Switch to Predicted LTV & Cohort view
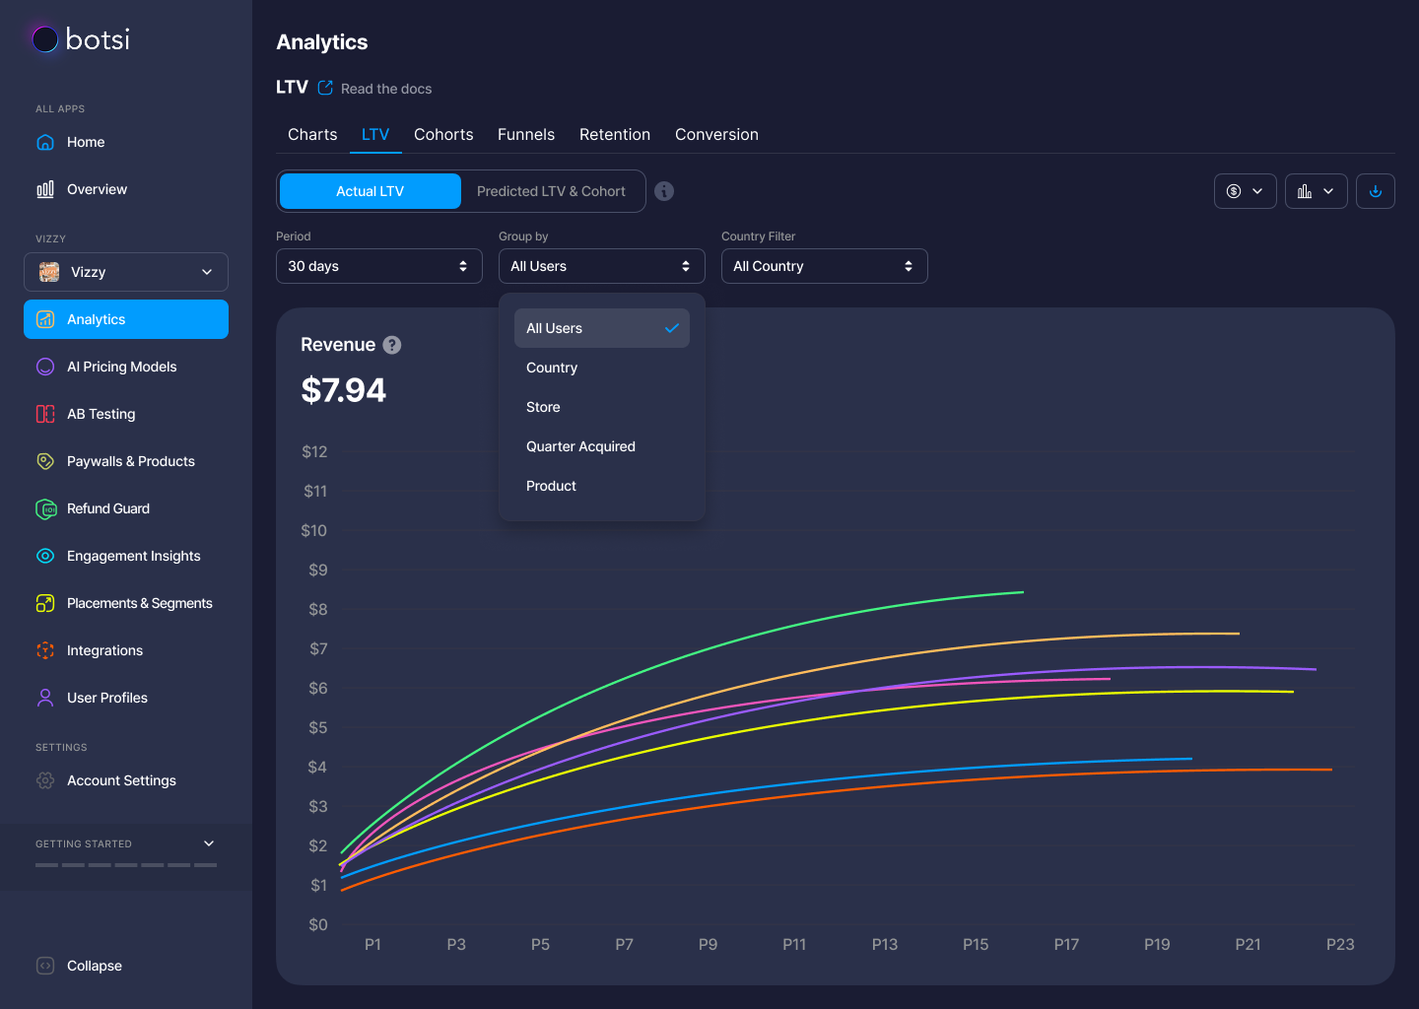The width and height of the screenshot is (1419, 1009). [x=551, y=191]
